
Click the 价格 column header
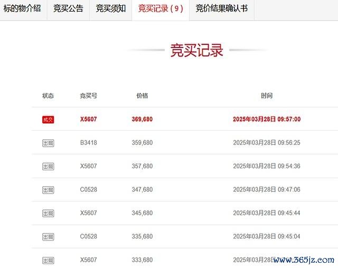142,95
